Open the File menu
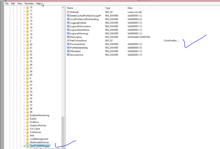The width and height of the screenshot is (220, 149). click(x=7, y=3)
